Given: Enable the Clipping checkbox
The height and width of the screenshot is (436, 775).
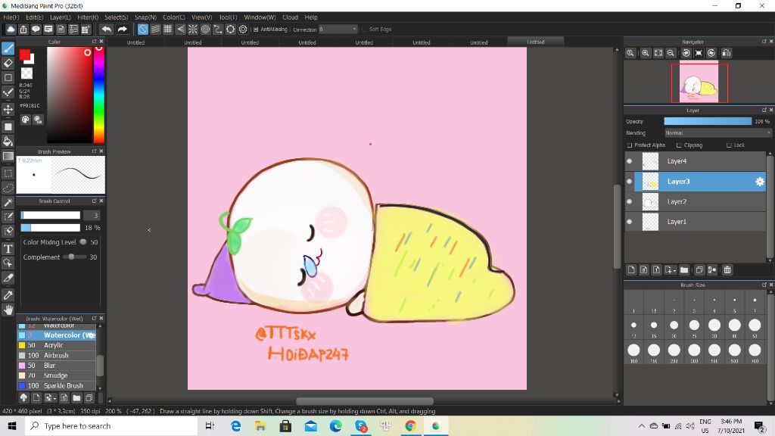Looking at the screenshot, I should coord(679,145).
